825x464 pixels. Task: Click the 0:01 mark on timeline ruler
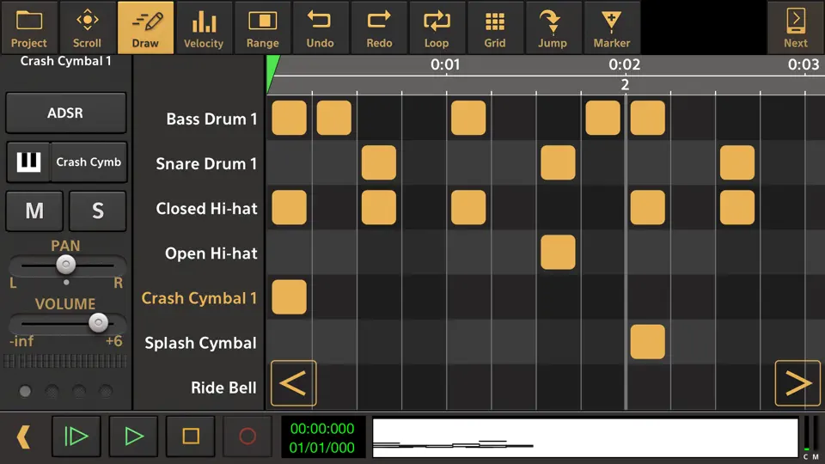coord(445,64)
